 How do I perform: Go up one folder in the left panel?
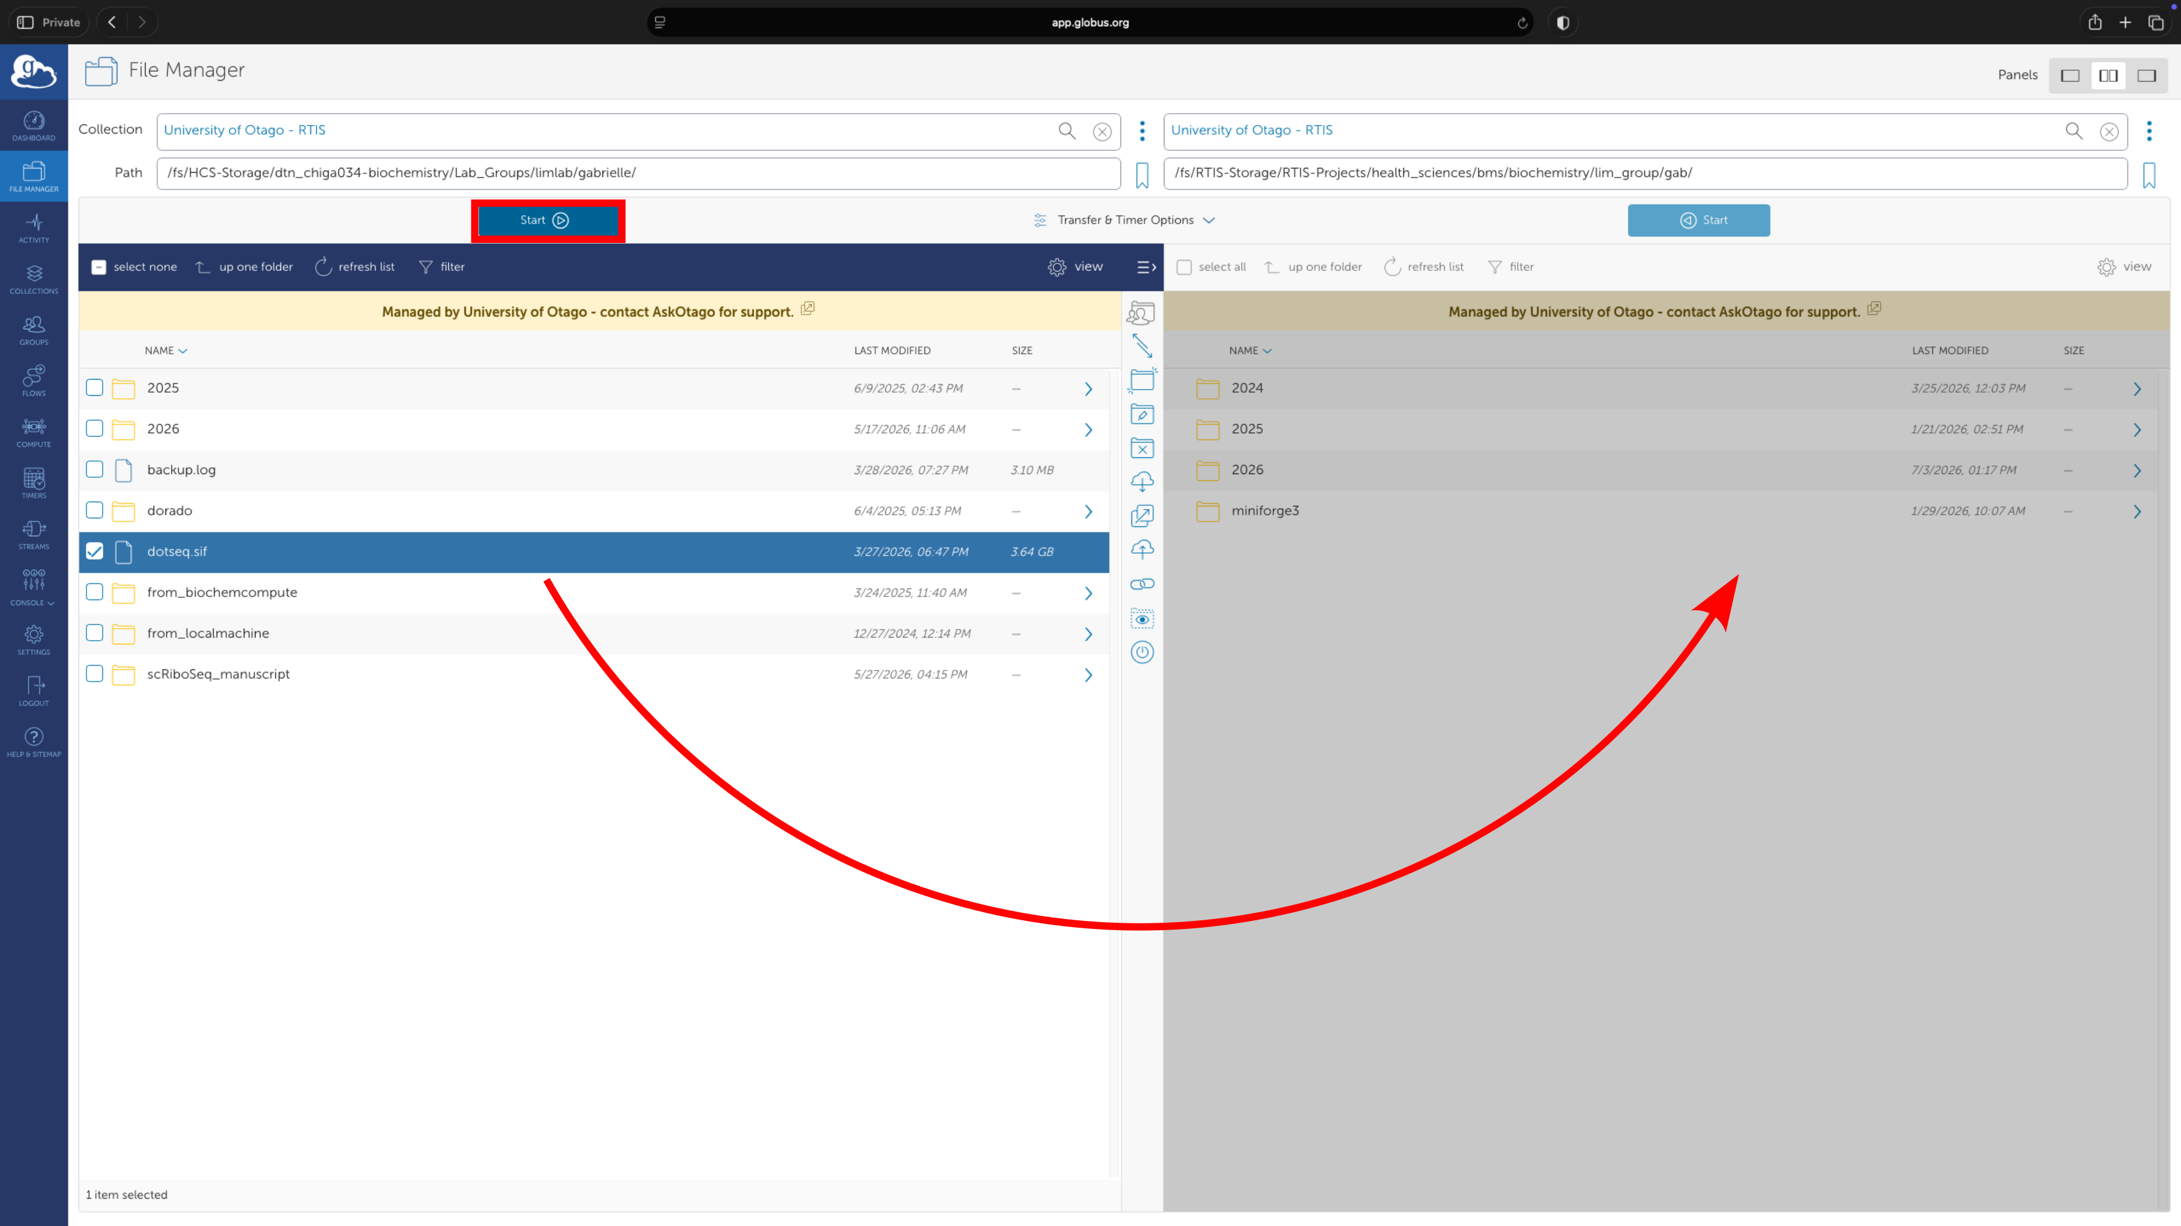[244, 267]
